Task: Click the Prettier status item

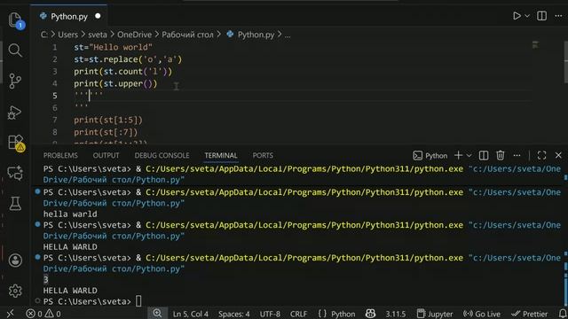Action: pyautogui.click(x=530, y=314)
